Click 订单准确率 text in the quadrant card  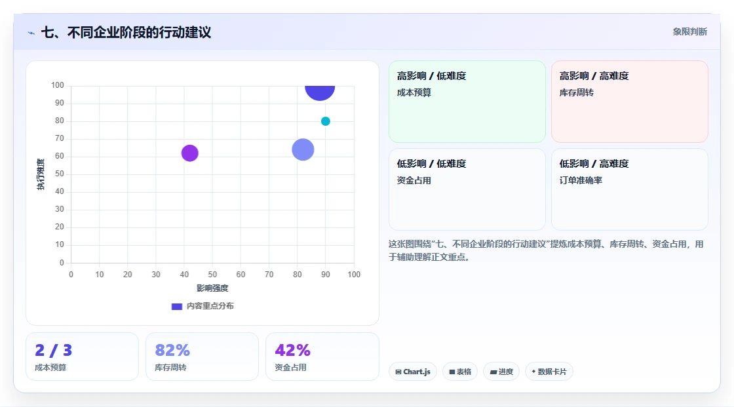pos(581,180)
